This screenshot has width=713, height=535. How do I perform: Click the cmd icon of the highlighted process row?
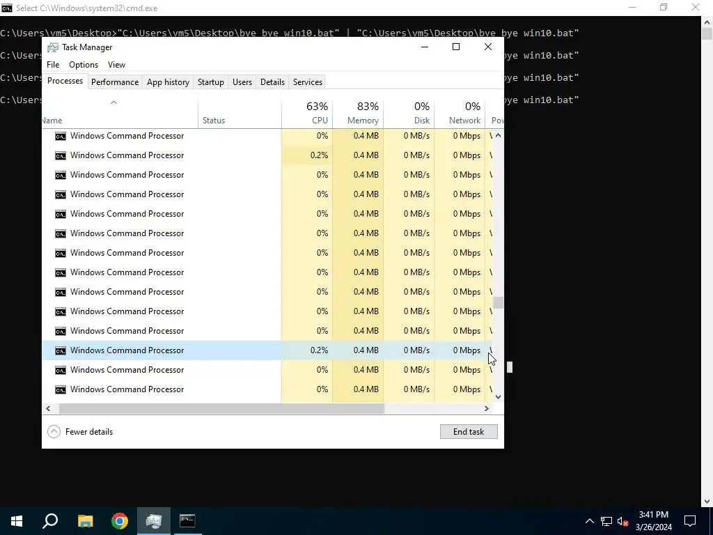click(60, 351)
